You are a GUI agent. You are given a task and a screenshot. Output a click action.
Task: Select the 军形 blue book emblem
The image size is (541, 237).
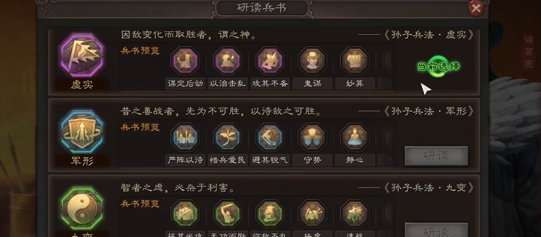coord(82,132)
